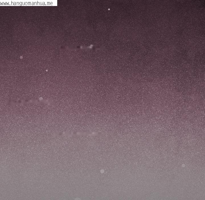Click the '.me' ending of the watermark URL

[x=49, y=3]
